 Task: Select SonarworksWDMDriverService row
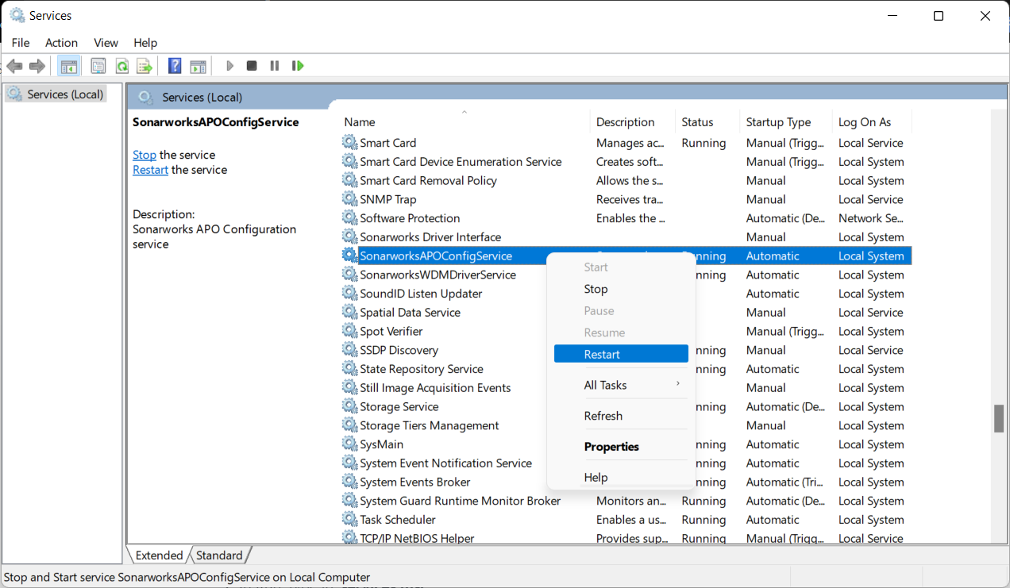pyautogui.click(x=626, y=275)
